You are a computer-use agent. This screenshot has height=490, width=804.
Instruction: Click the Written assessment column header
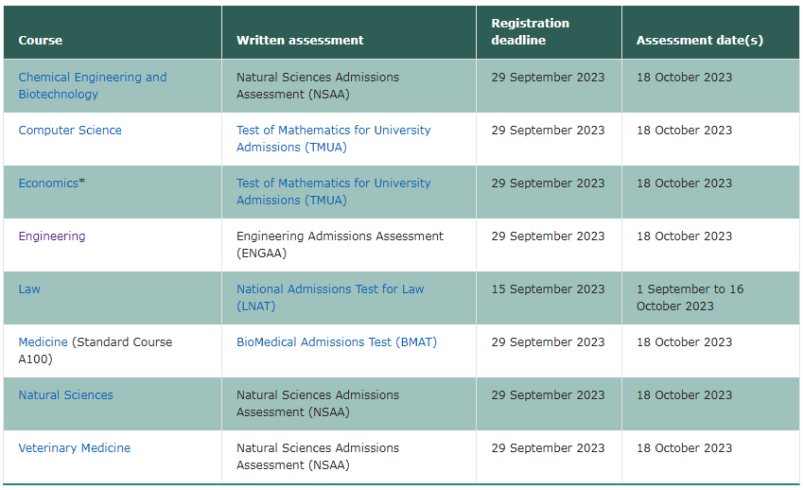coord(300,41)
